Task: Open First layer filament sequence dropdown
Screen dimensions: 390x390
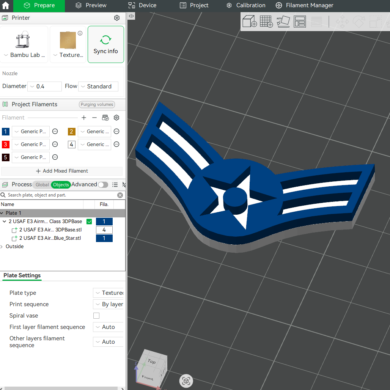Action: [x=109, y=327]
